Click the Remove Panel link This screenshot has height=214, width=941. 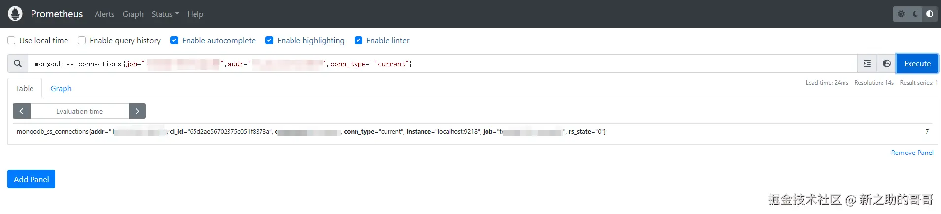912,153
